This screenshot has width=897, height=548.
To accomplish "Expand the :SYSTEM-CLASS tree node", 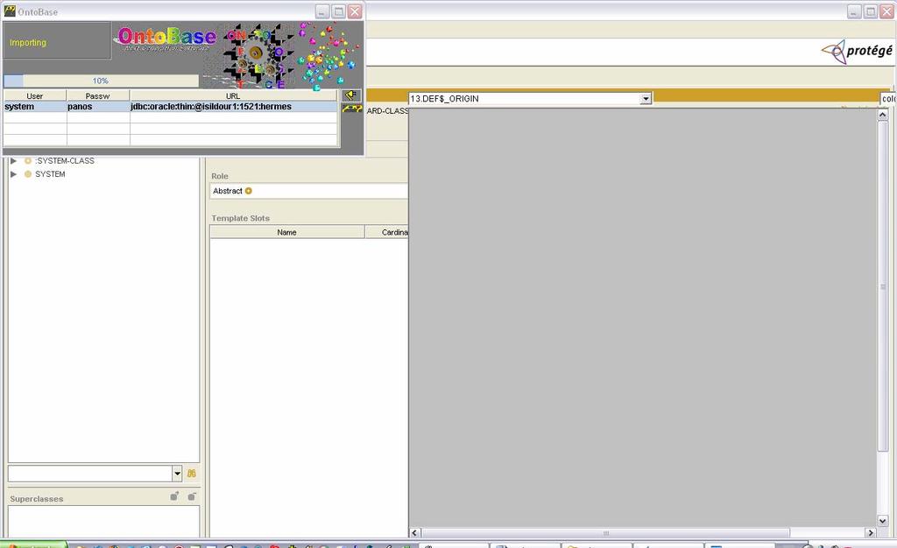I will coord(13,161).
